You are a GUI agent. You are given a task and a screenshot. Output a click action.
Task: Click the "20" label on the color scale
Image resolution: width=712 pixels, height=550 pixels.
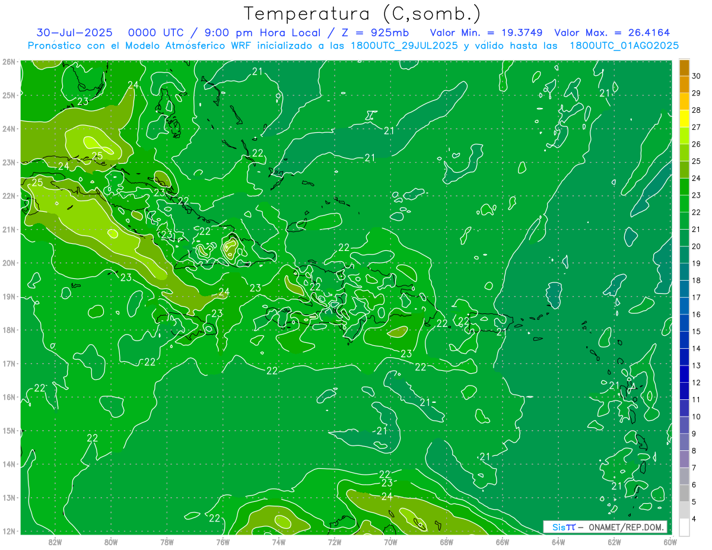697,246
